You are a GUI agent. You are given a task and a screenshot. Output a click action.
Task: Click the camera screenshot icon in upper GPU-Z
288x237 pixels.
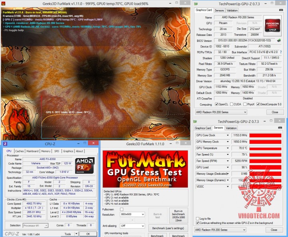(281, 10)
